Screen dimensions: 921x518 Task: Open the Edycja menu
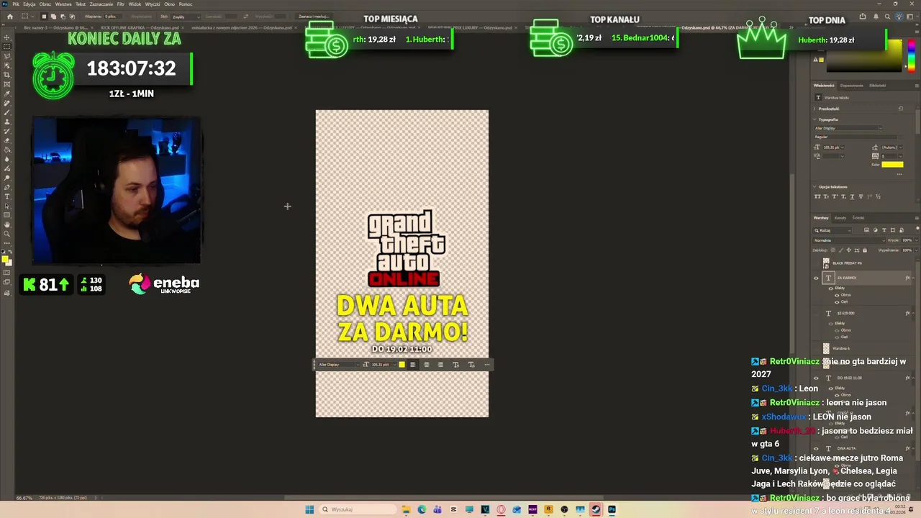click(30, 4)
